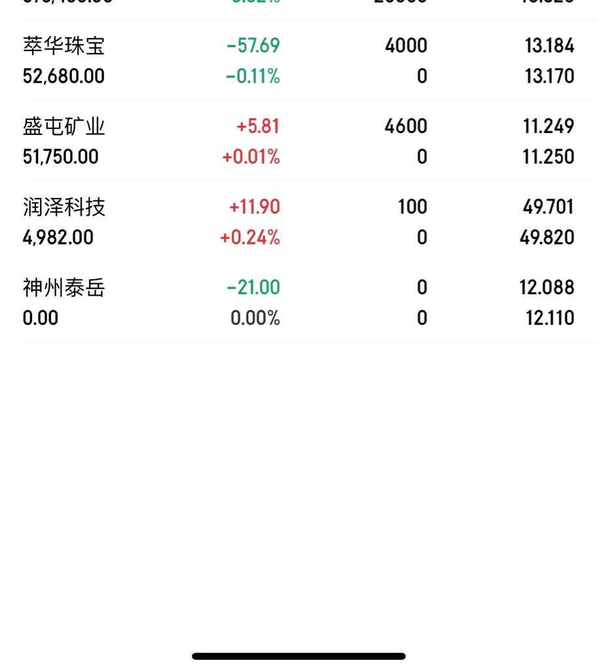Open the 萃华珠宝 stock position

64,46
